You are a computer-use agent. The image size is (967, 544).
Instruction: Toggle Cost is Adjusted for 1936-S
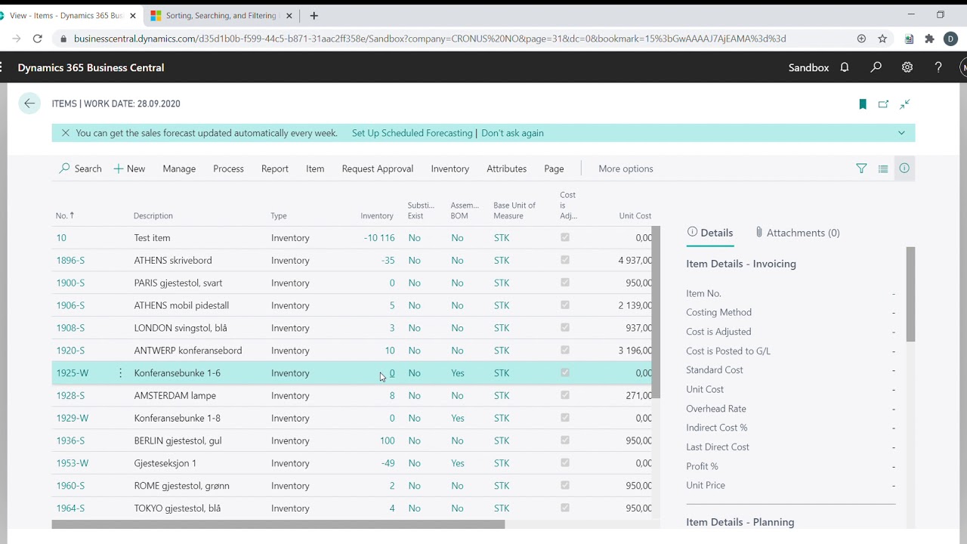pyautogui.click(x=565, y=440)
